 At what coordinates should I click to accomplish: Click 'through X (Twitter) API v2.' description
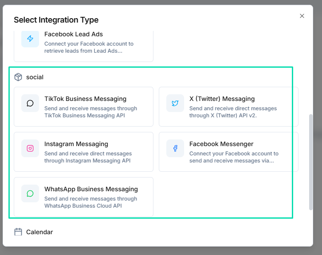point(223,116)
